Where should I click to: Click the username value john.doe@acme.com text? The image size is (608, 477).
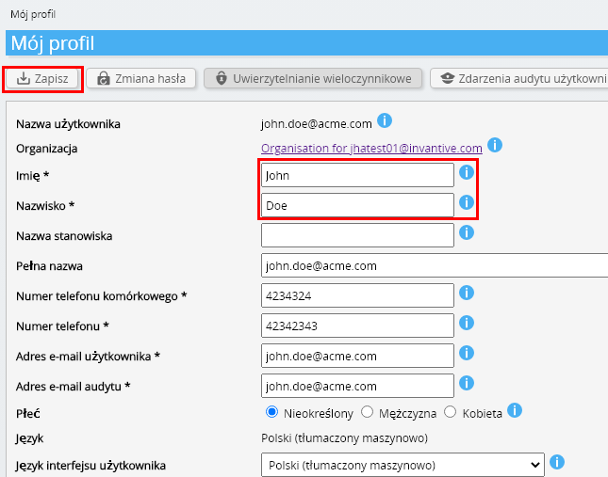[x=317, y=124]
